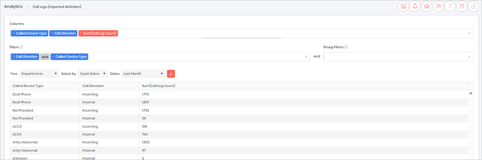Remove Call Direction filter tag
This screenshot has width=482, height=160.
pyautogui.click(x=13, y=57)
